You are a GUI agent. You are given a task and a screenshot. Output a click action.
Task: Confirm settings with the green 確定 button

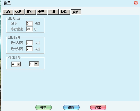[43, 107]
